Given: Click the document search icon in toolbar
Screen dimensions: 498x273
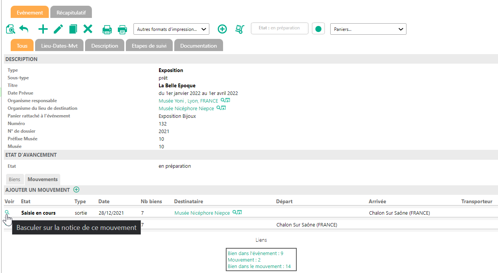Looking at the screenshot, I should point(11,29).
